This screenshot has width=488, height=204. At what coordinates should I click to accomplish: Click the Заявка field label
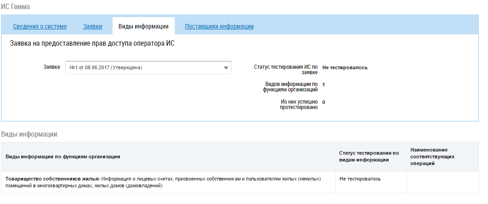tap(51, 67)
